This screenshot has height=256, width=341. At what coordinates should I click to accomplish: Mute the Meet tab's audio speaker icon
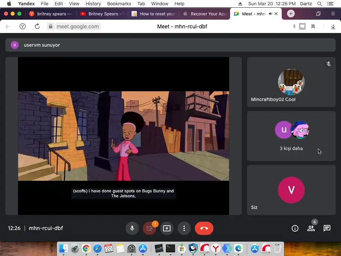click(x=270, y=14)
